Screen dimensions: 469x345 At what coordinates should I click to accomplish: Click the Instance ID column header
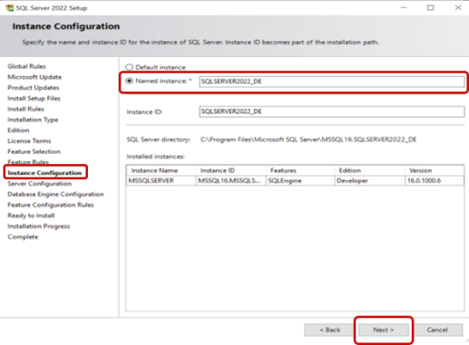coord(231,170)
